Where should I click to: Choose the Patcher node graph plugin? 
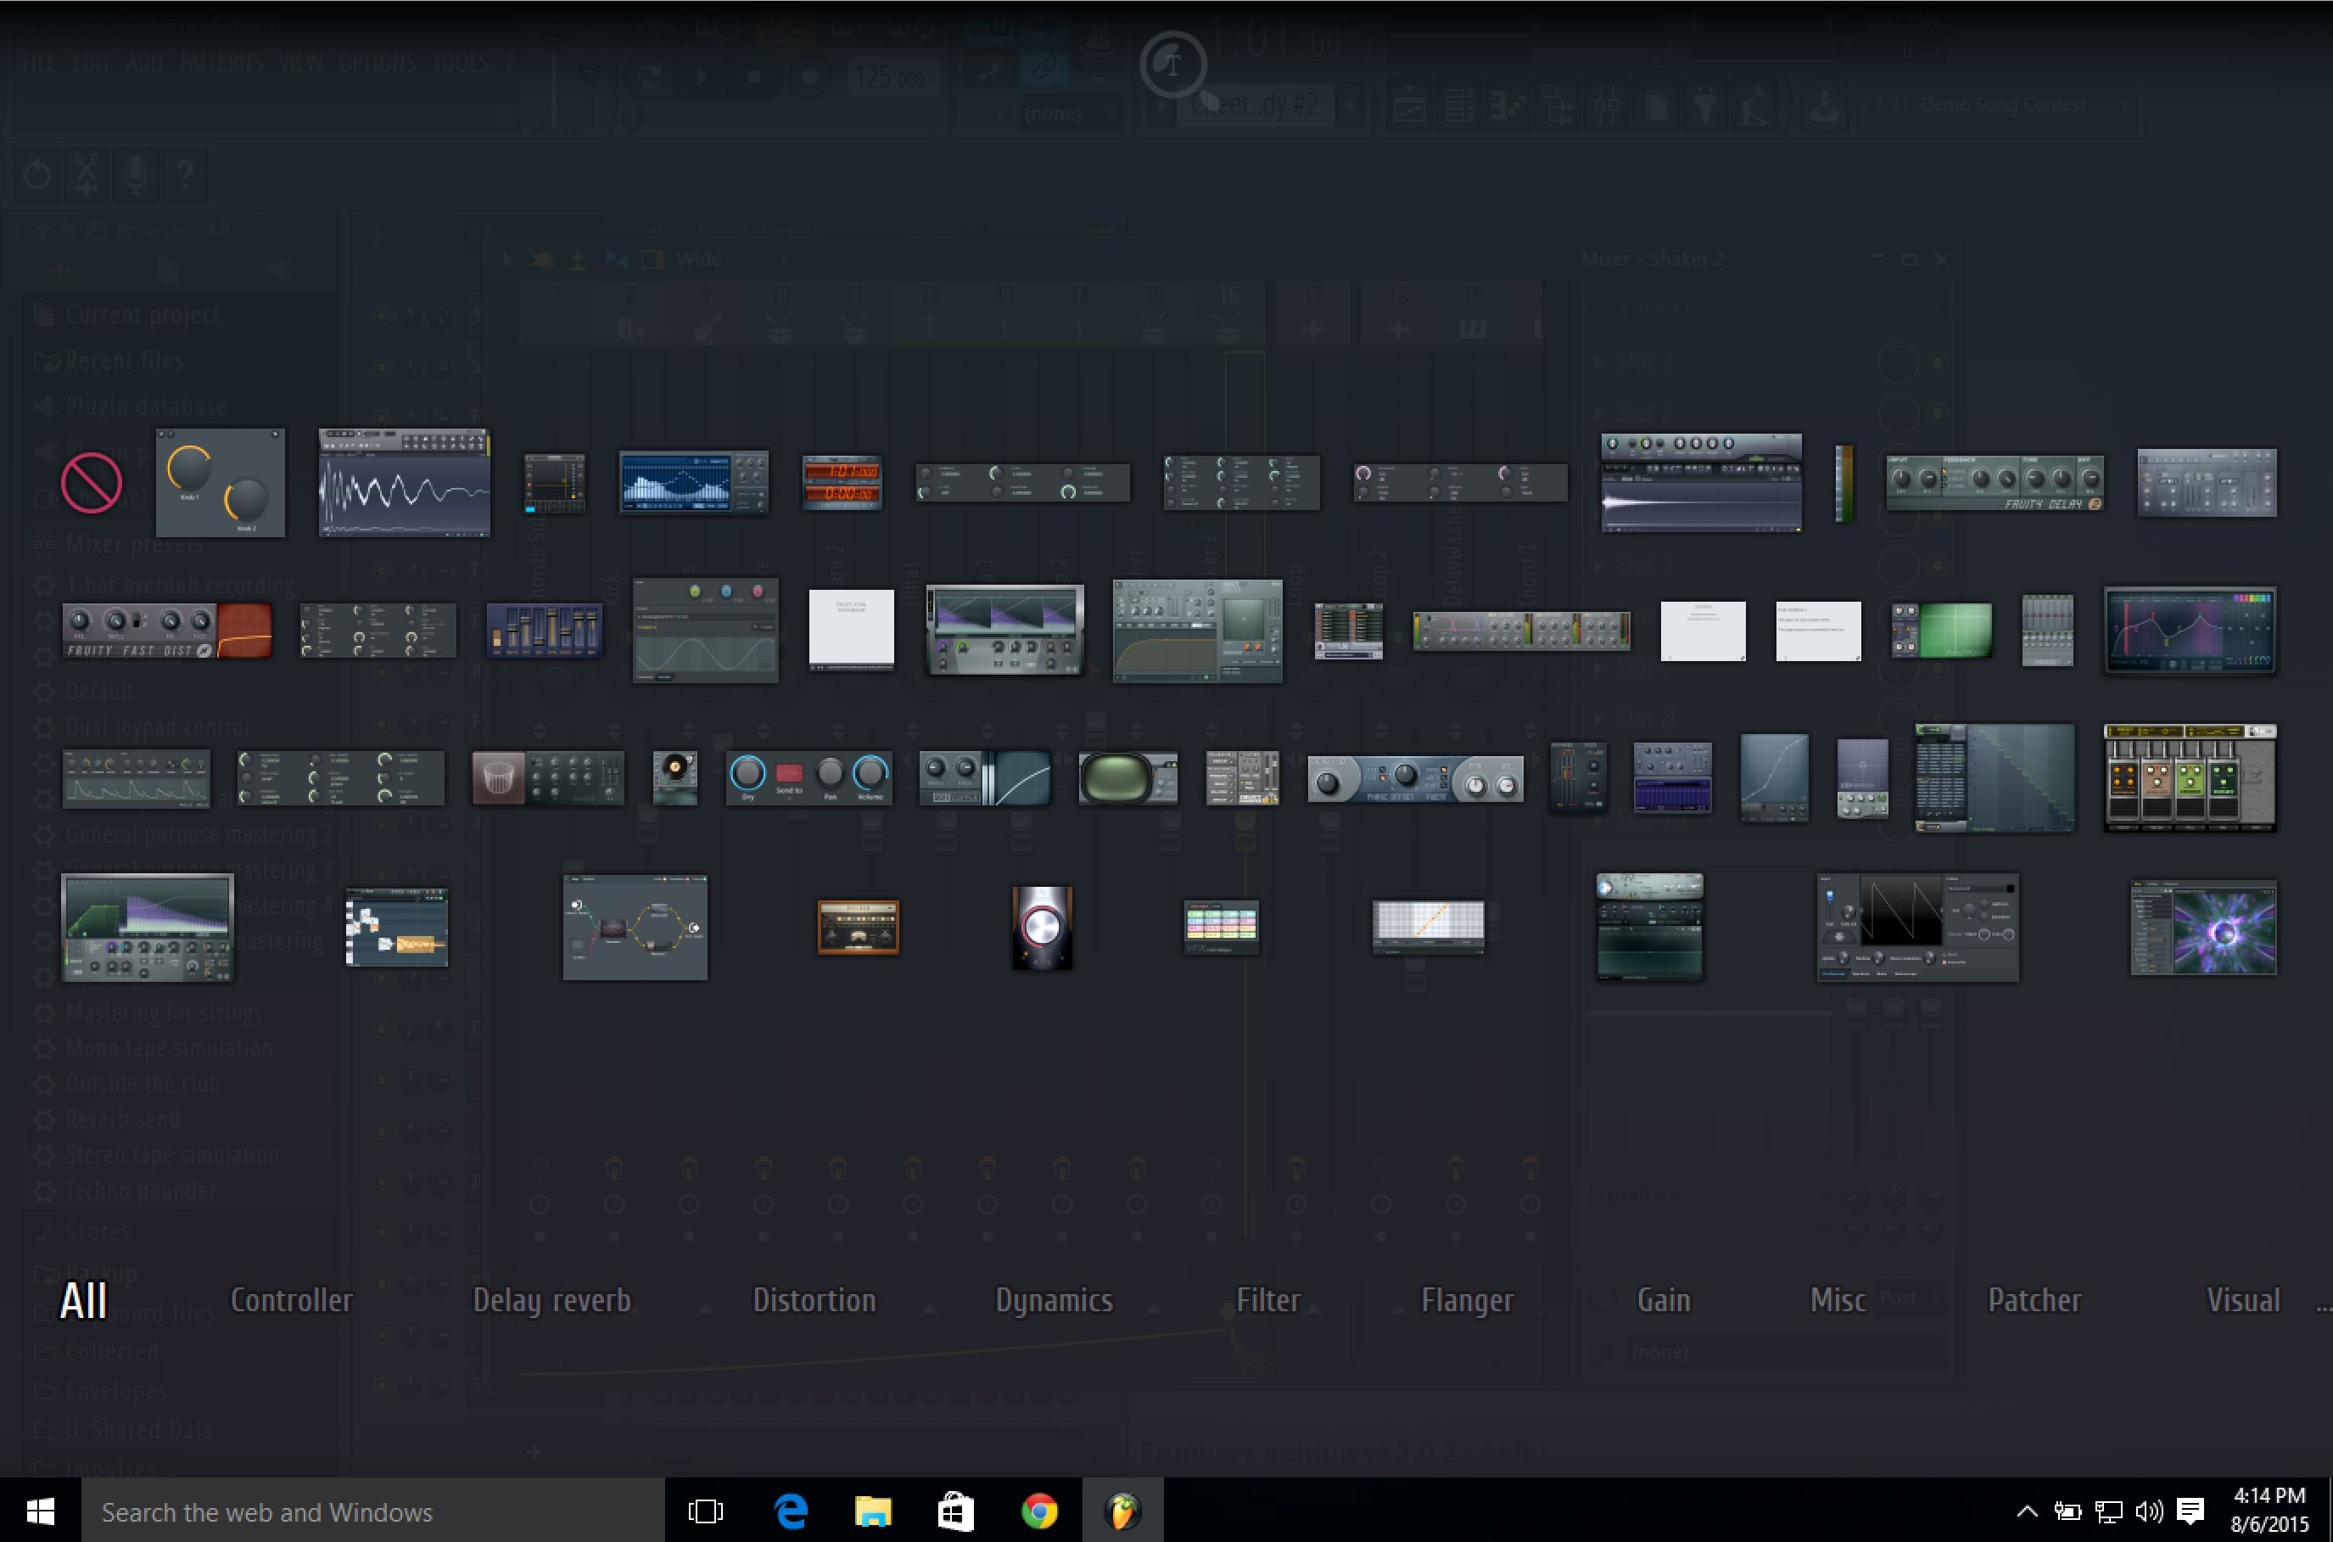click(635, 928)
